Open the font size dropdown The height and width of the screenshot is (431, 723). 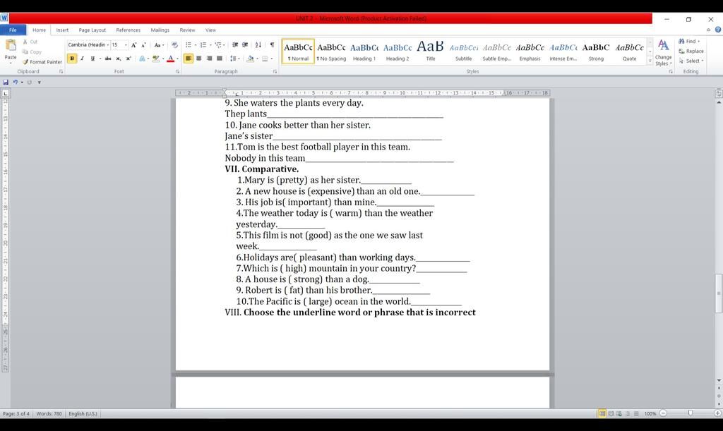[126, 45]
